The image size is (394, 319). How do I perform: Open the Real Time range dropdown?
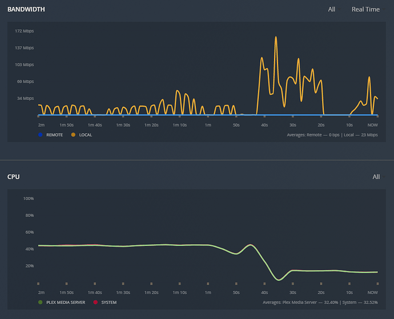point(368,9)
